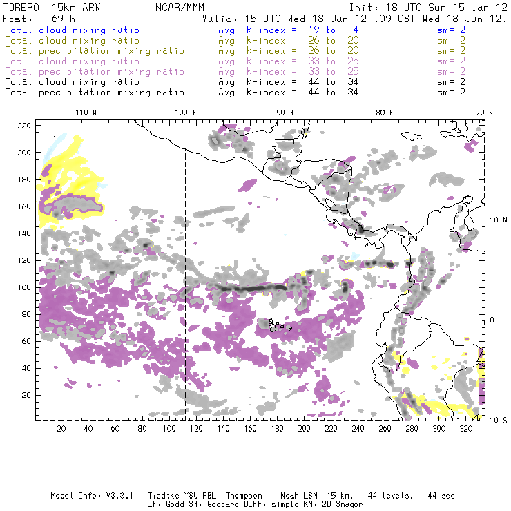This screenshot has height=511, width=511.
Task: Click the '120' tick label on the horizontal axis
Action: (x=196, y=429)
